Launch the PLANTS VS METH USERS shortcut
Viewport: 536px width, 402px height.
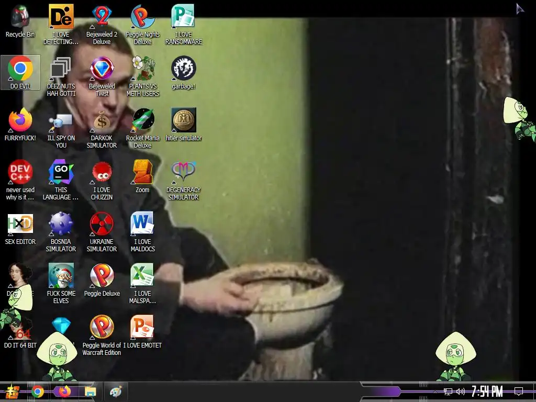[x=143, y=76]
